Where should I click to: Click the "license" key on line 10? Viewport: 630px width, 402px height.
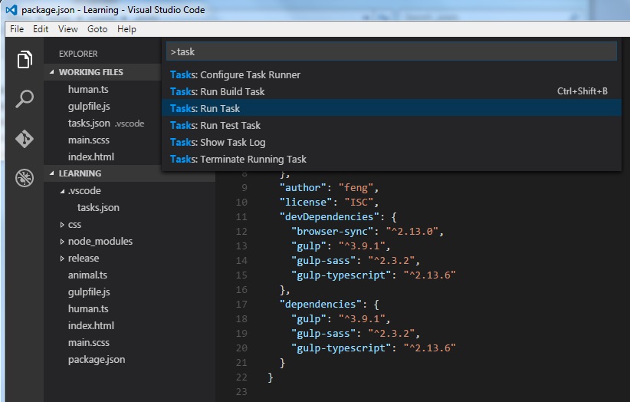point(306,202)
